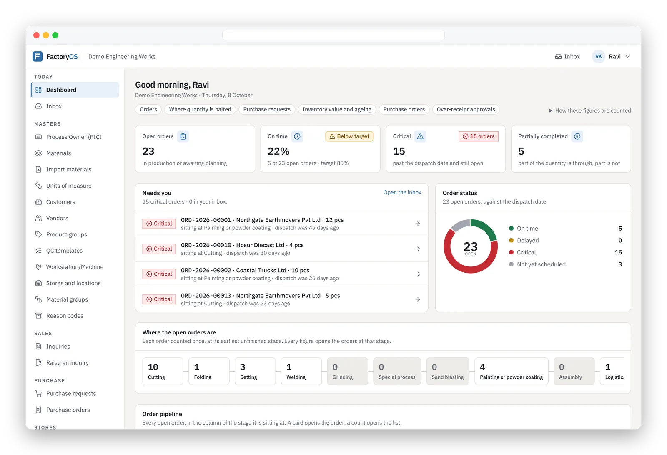Screen dimensions: 667x455
Task: Open arrow for Coastal Trucks order
Action: click(418, 274)
